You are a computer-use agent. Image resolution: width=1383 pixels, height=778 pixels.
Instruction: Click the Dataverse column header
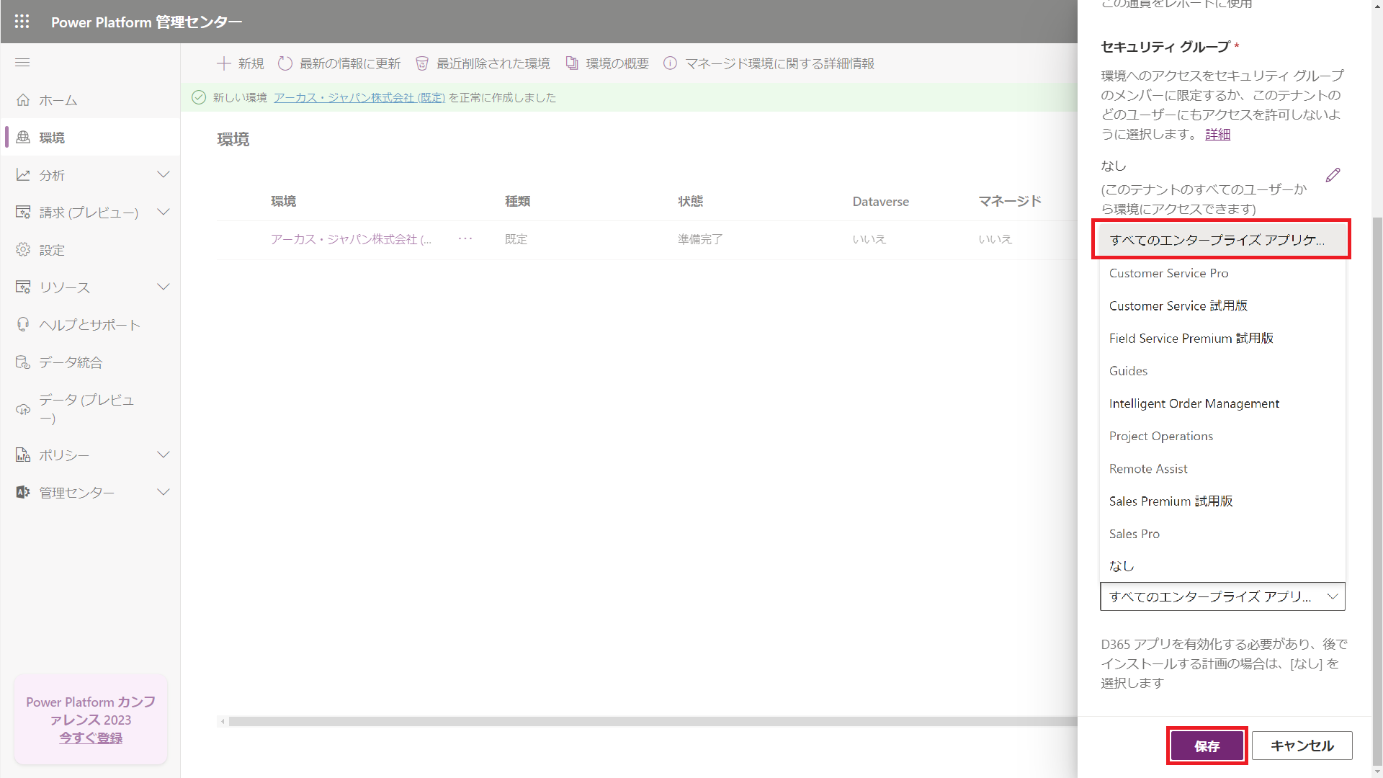[x=880, y=202]
